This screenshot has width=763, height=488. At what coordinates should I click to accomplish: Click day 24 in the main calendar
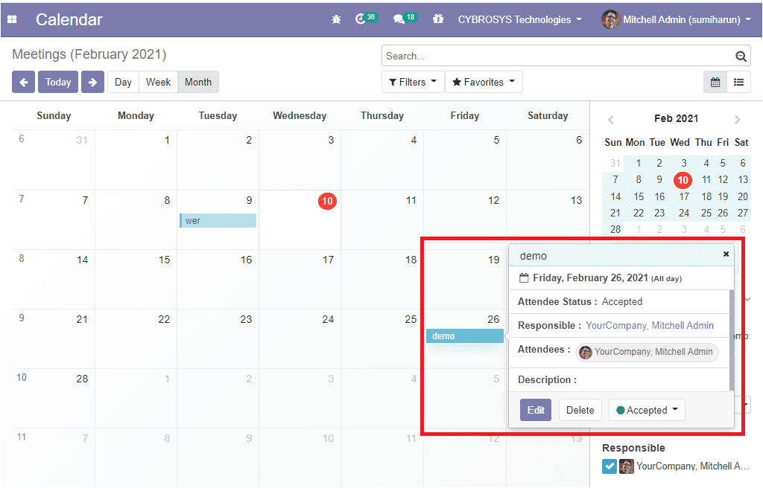[328, 319]
